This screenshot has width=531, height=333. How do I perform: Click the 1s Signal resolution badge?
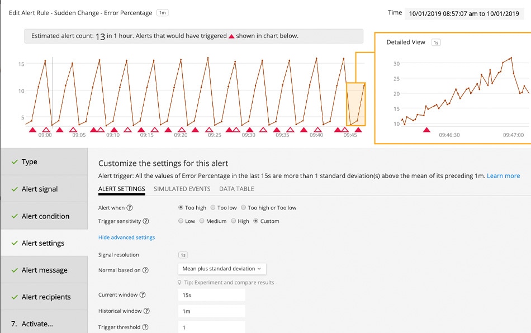182,255
